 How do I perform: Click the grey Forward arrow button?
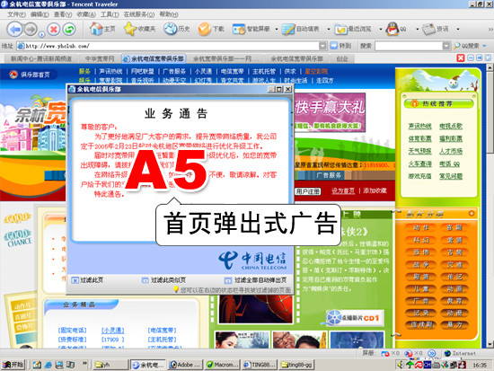pyautogui.click(x=31, y=30)
